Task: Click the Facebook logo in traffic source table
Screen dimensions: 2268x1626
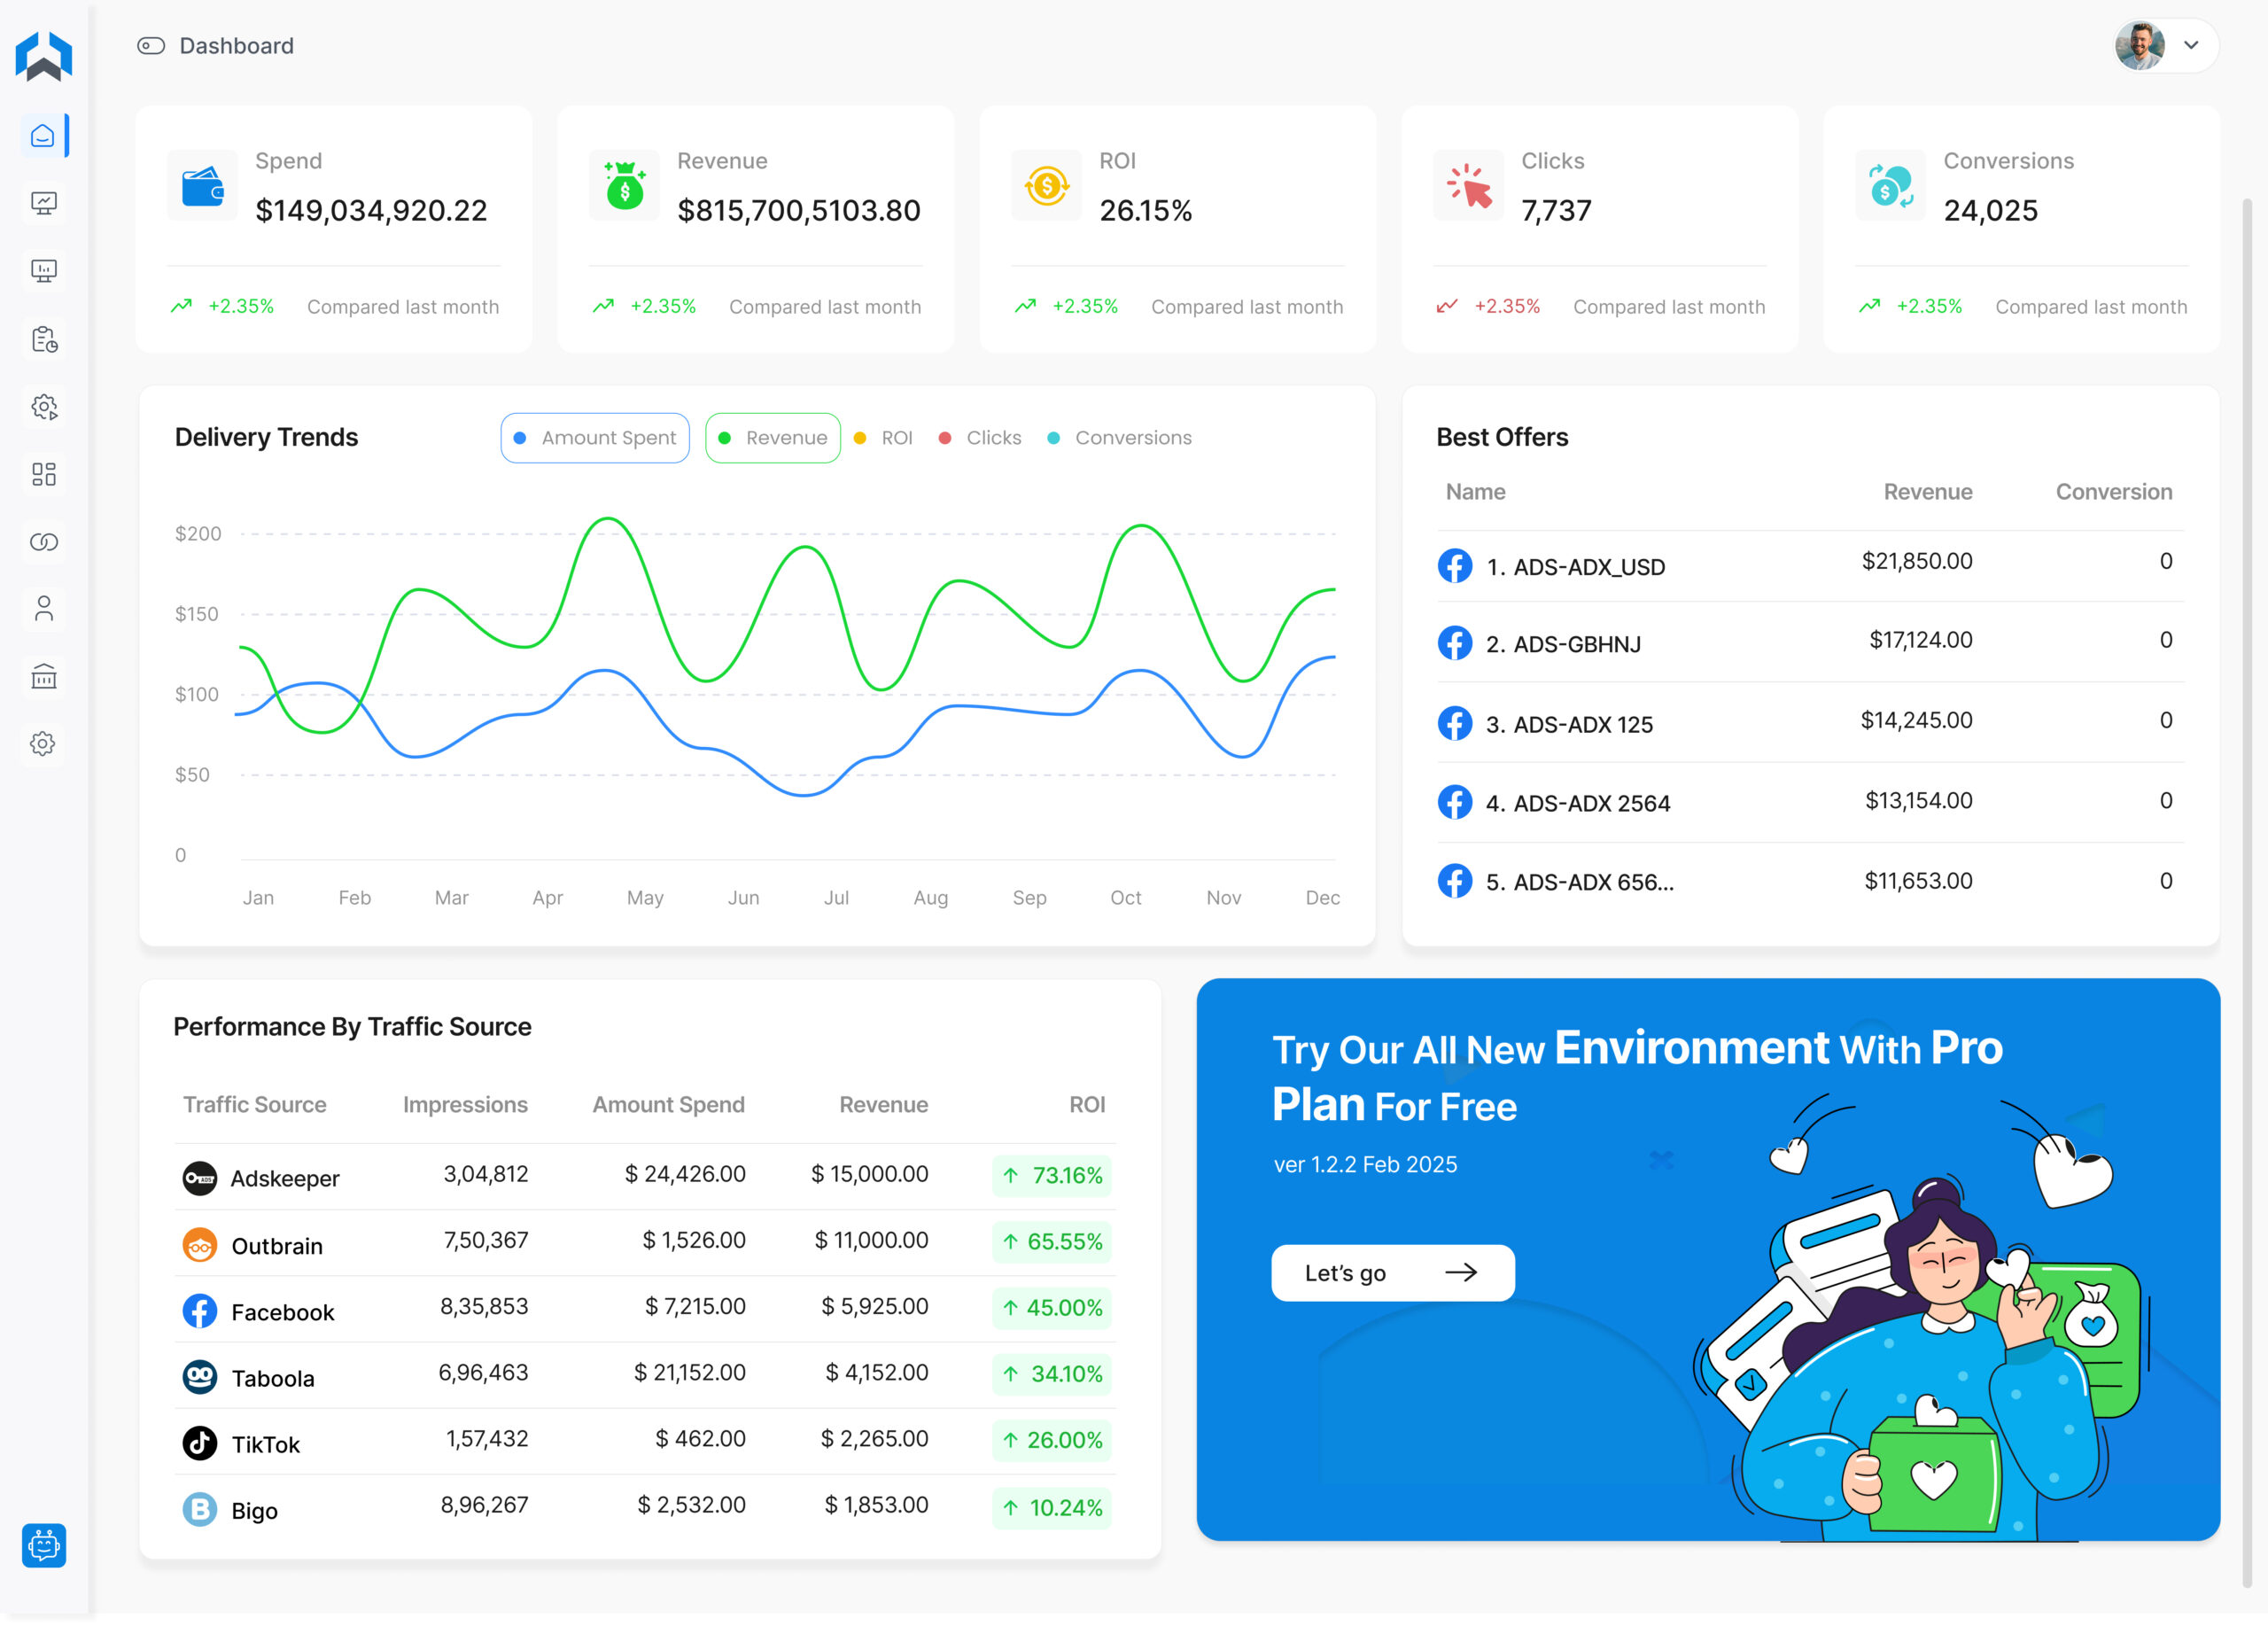Action: click(200, 1311)
